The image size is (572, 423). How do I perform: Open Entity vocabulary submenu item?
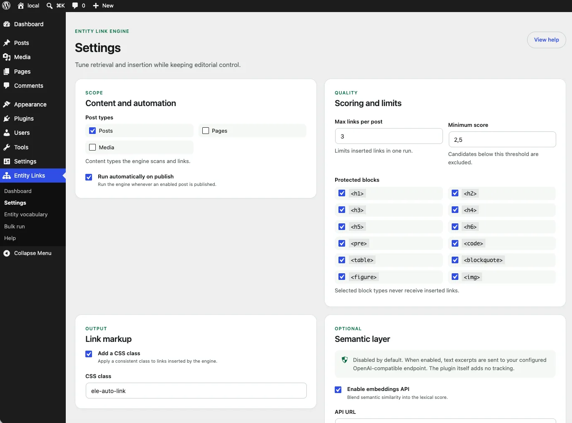(26, 214)
